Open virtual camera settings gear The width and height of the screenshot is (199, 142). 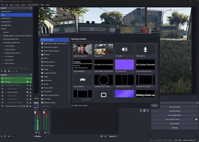click(x=196, y=119)
